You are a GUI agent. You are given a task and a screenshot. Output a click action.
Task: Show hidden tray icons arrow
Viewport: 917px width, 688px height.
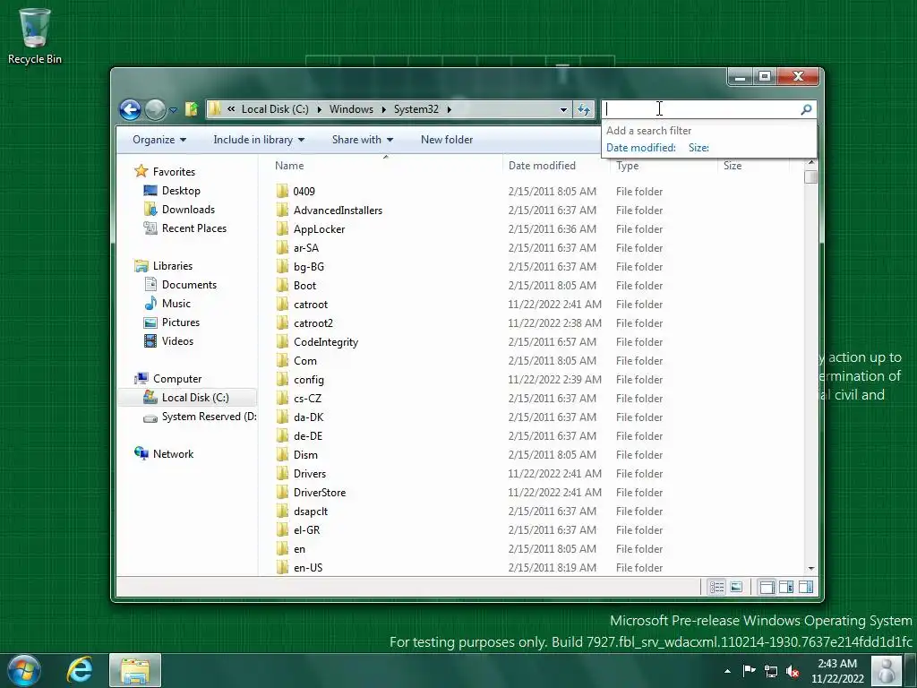pos(727,671)
